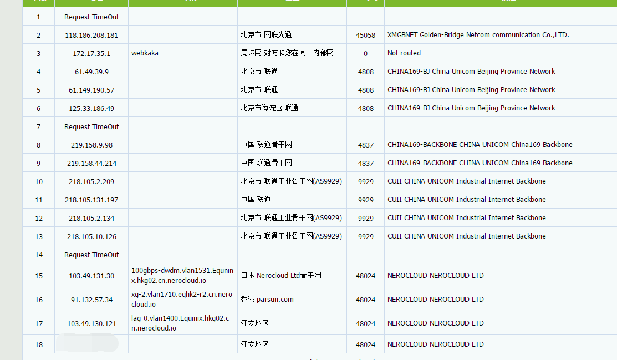The height and width of the screenshot is (360, 617).
Task: Click NEROCLOUD NEROCLOUD LTD in row 18
Action: [436, 344]
